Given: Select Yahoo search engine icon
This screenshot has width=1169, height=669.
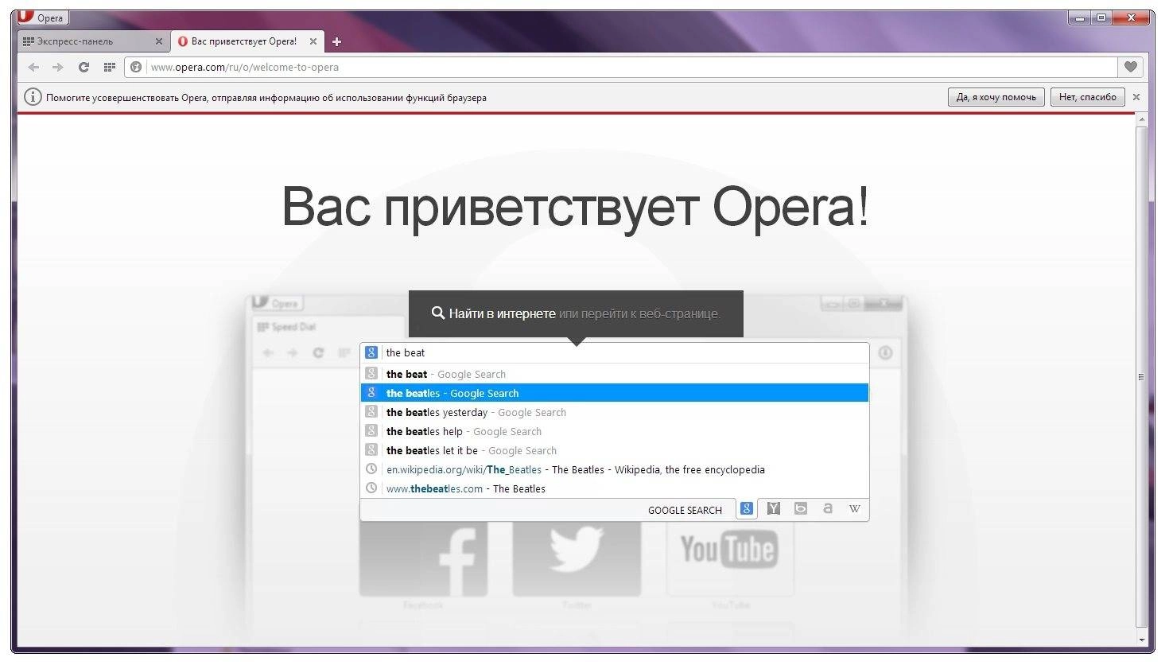Looking at the screenshot, I should click(x=773, y=509).
